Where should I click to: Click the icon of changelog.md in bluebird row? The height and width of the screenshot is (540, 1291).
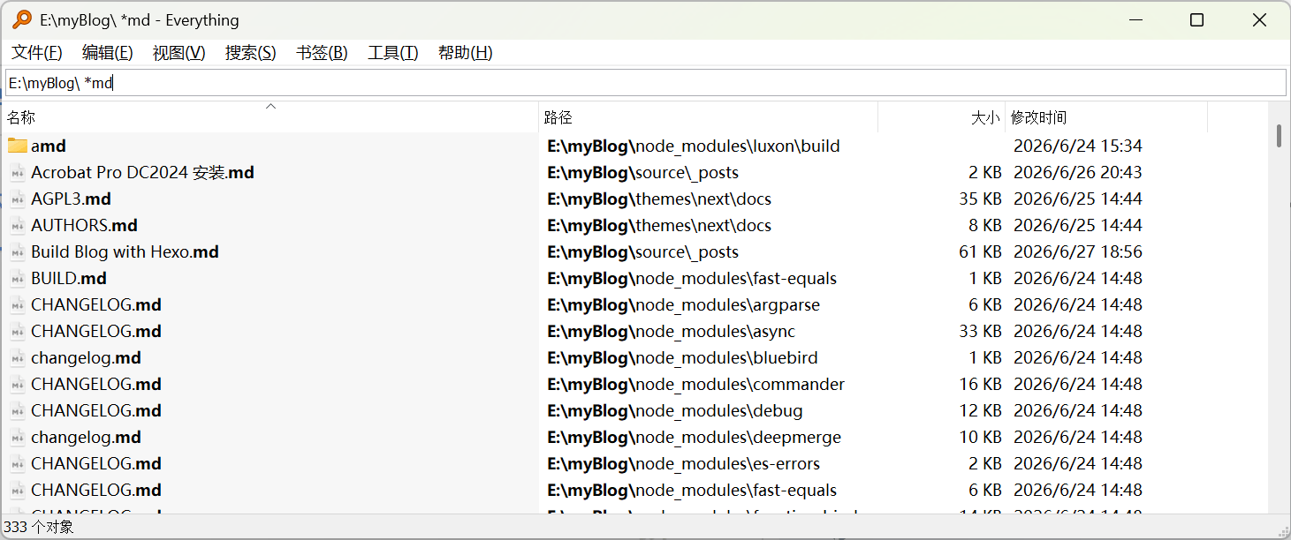(x=18, y=357)
